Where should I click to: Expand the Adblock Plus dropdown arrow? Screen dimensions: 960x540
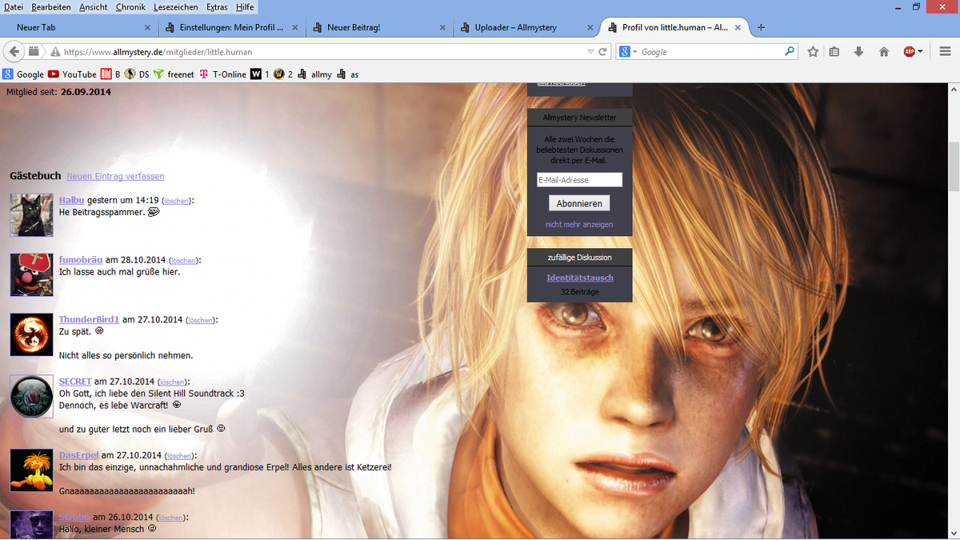tap(920, 52)
